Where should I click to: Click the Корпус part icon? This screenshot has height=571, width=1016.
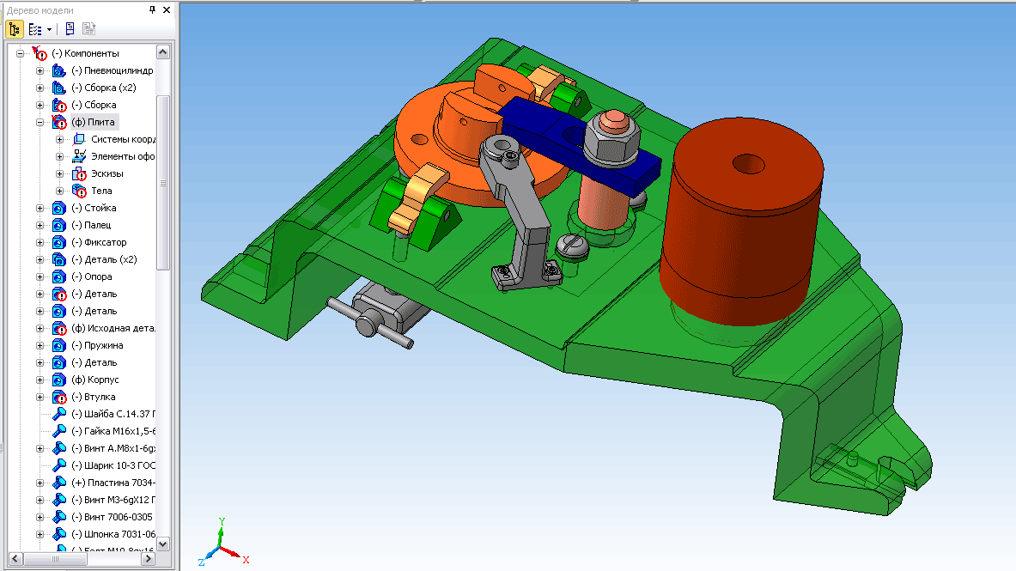pyautogui.click(x=59, y=380)
